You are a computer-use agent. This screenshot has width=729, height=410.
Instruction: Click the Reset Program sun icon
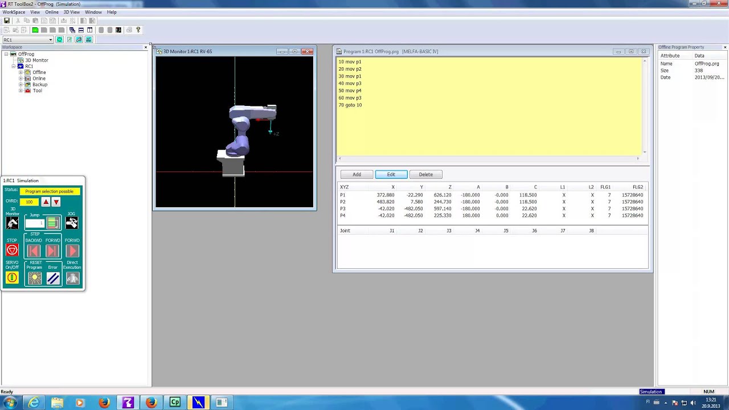pyautogui.click(x=35, y=278)
